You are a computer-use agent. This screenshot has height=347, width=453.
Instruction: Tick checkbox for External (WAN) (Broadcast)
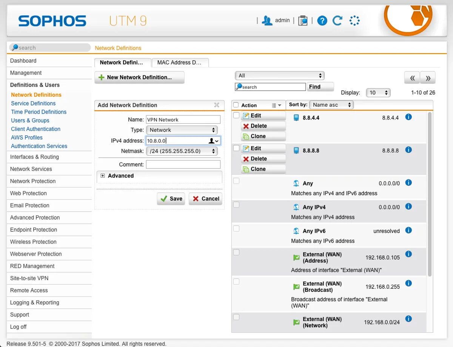[x=236, y=281]
